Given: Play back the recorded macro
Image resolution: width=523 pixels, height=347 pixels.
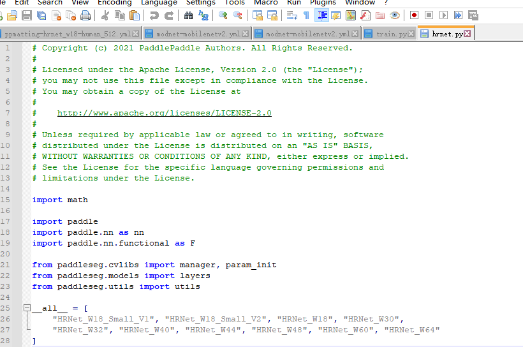Looking at the screenshot, I should coord(444,15).
